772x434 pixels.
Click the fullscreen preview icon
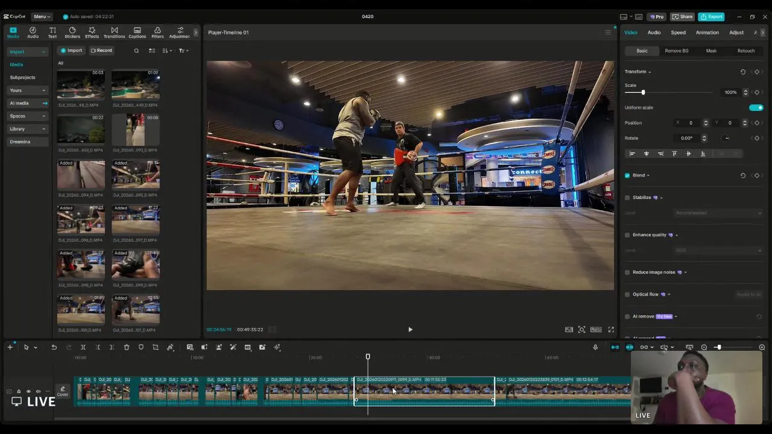point(611,330)
